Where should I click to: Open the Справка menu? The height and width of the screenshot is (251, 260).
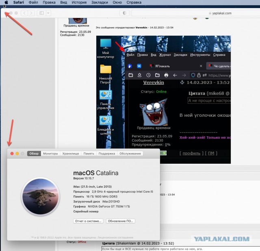coord(134,2)
